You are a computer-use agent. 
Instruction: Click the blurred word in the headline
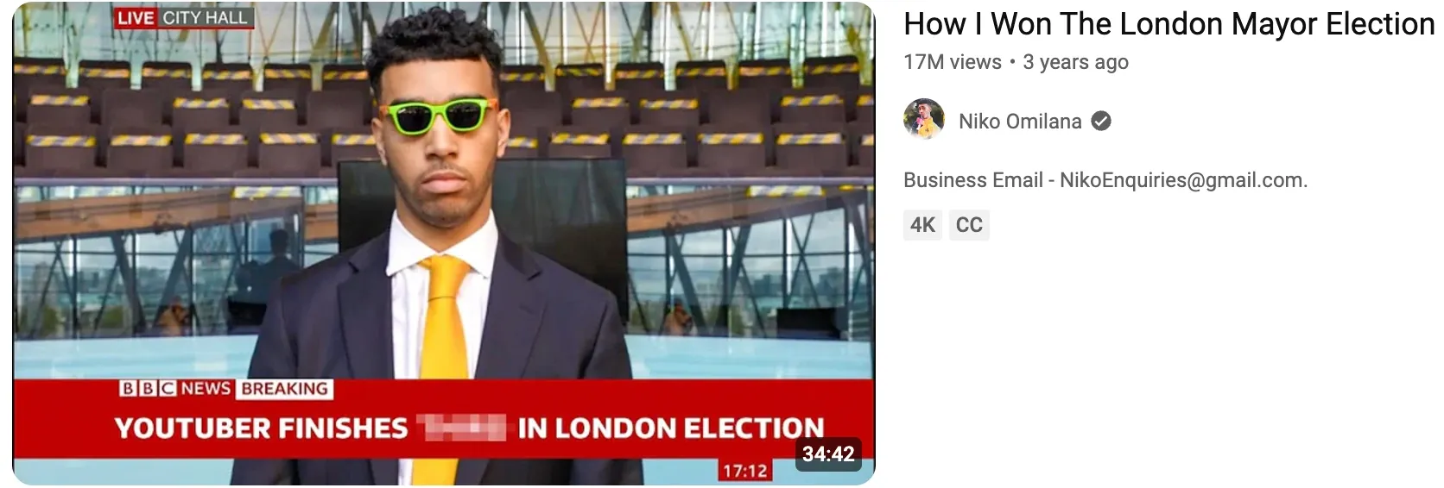(x=461, y=428)
